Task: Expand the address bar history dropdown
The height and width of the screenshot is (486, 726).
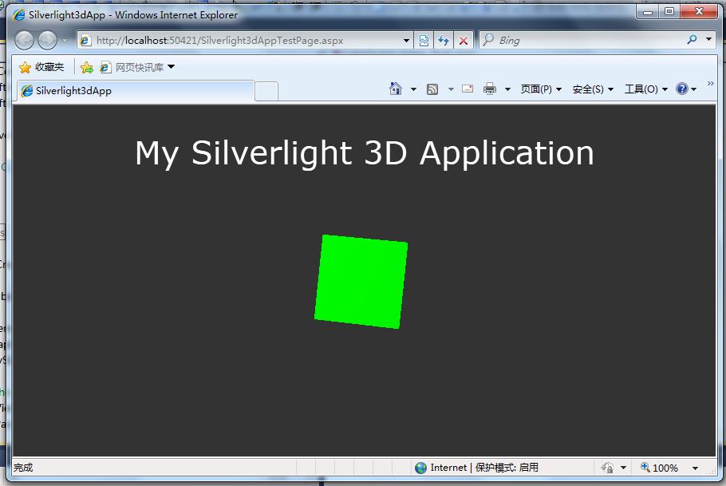Action: (x=406, y=40)
